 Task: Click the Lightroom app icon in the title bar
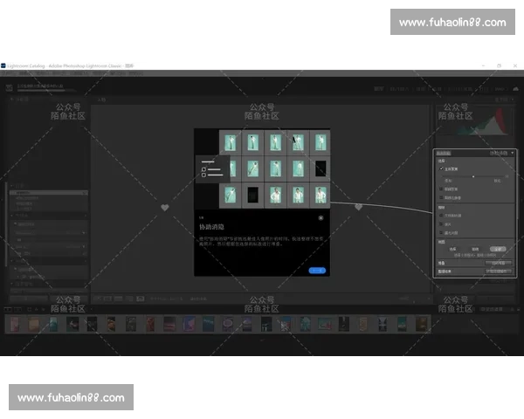(3, 65)
